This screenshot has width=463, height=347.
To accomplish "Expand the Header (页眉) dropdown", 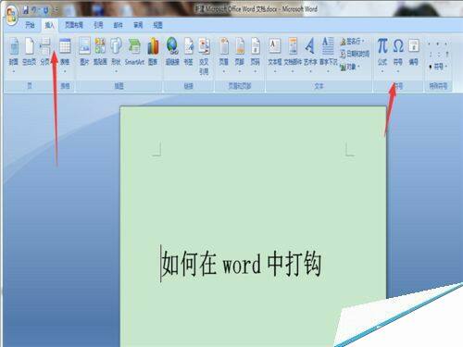I will click(x=224, y=55).
